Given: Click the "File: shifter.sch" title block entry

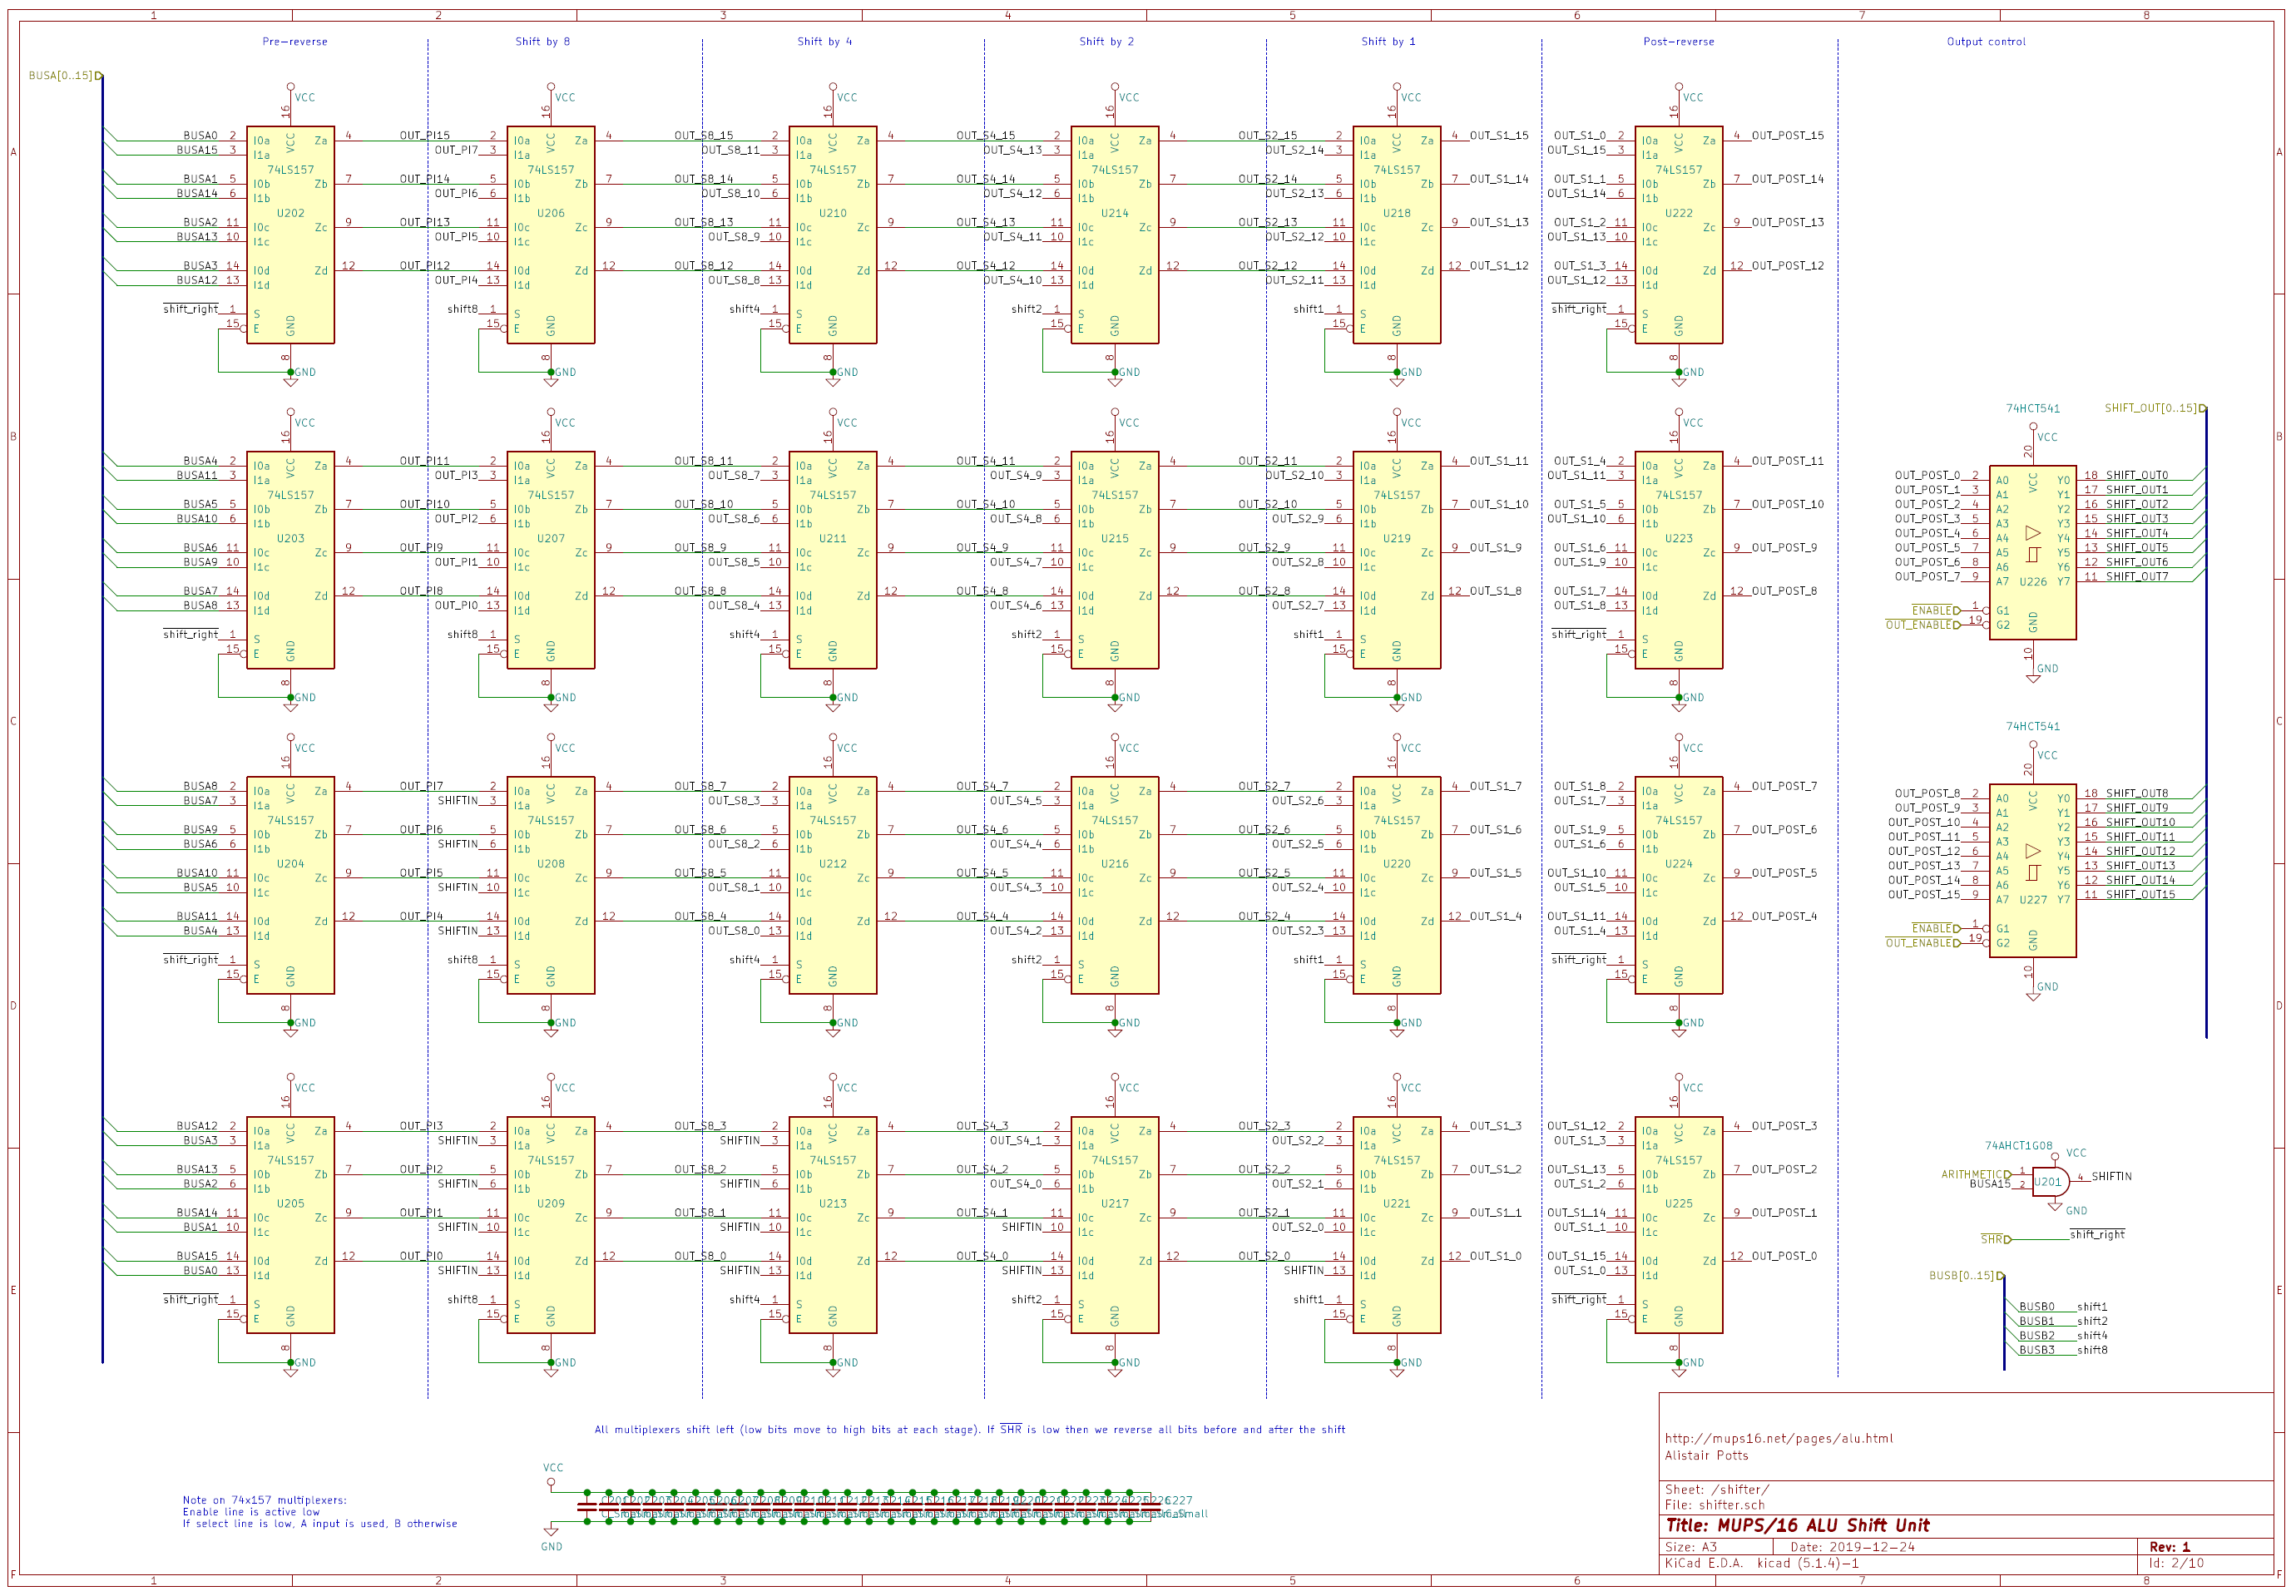Looking at the screenshot, I should pyautogui.click(x=1715, y=1505).
